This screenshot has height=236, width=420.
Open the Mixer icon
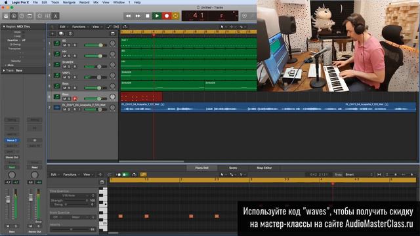pyautogui.click(x=48, y=16)
